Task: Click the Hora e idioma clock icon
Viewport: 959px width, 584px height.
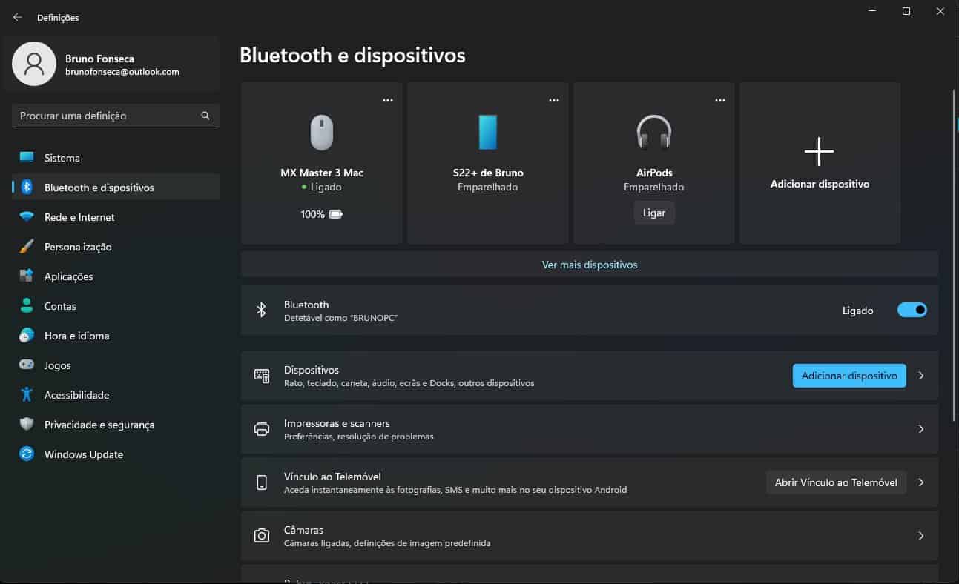Action: tap(27, 335)
